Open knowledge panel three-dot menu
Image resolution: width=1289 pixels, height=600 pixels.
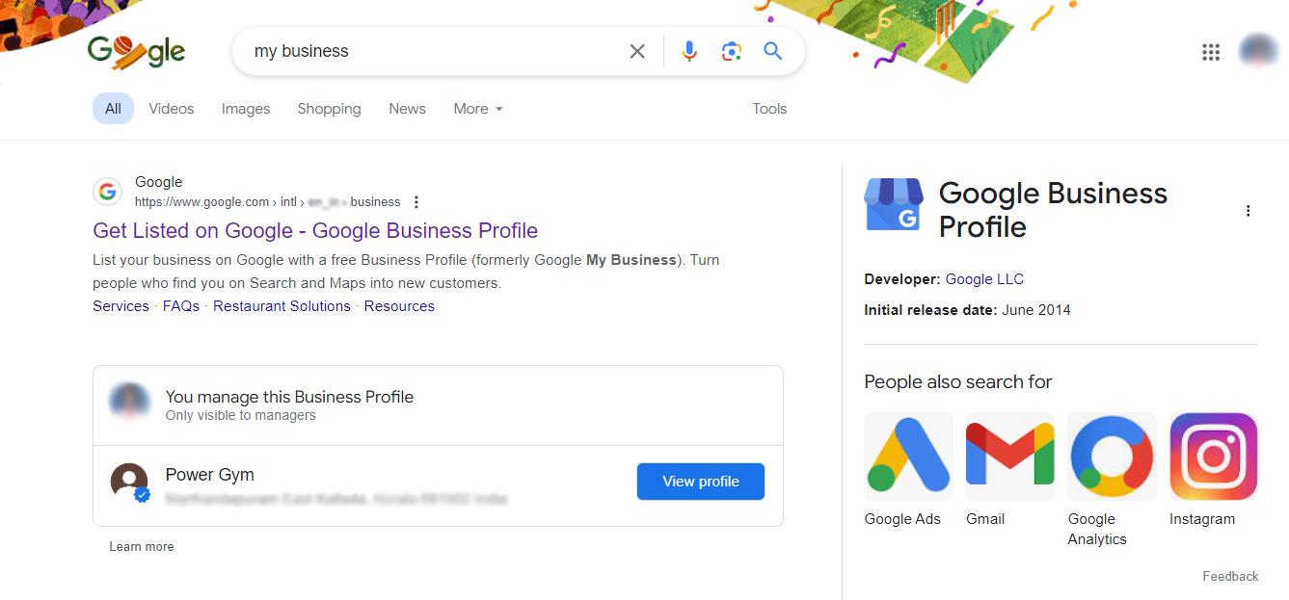[x=1248, y=211]
